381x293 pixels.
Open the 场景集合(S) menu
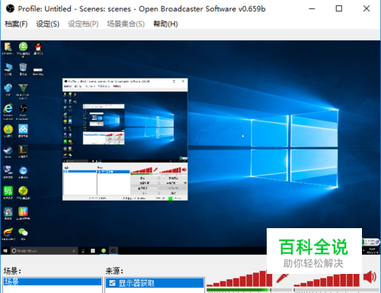point(126,24)
